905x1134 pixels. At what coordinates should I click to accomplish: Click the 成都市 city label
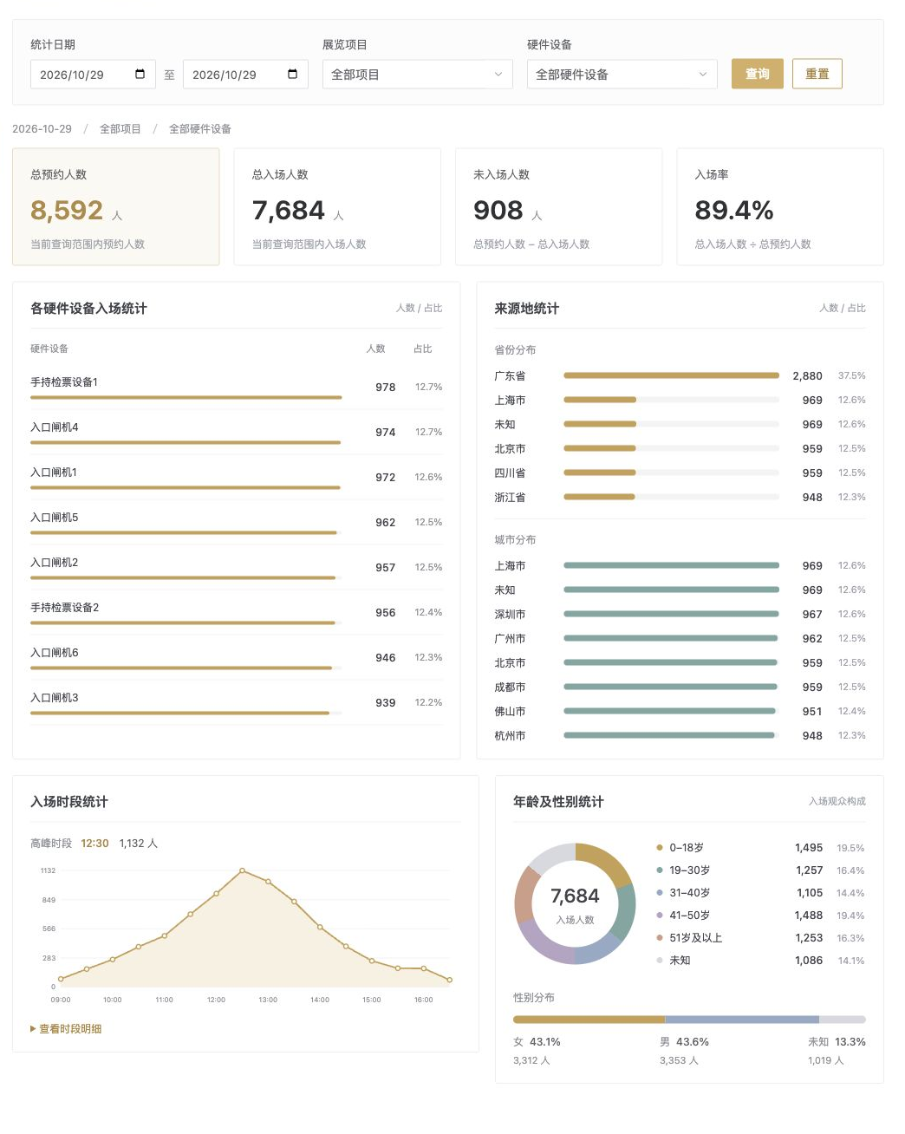tap(510, 688)
